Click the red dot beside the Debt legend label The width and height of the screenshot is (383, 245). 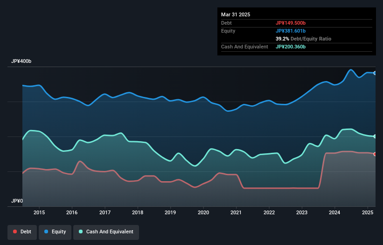pyautogui.click(x=15, y=231)
